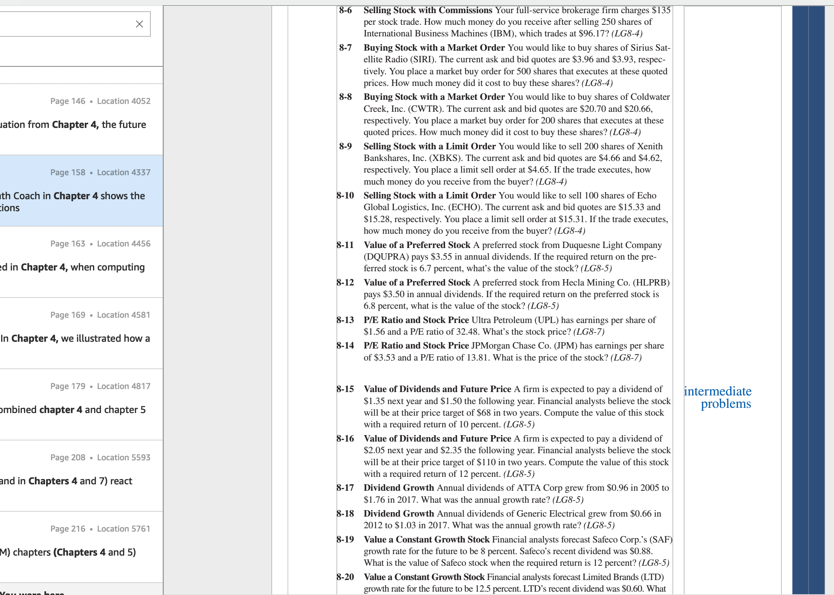Click the problem number "8-18"

[x=345, y=514]
